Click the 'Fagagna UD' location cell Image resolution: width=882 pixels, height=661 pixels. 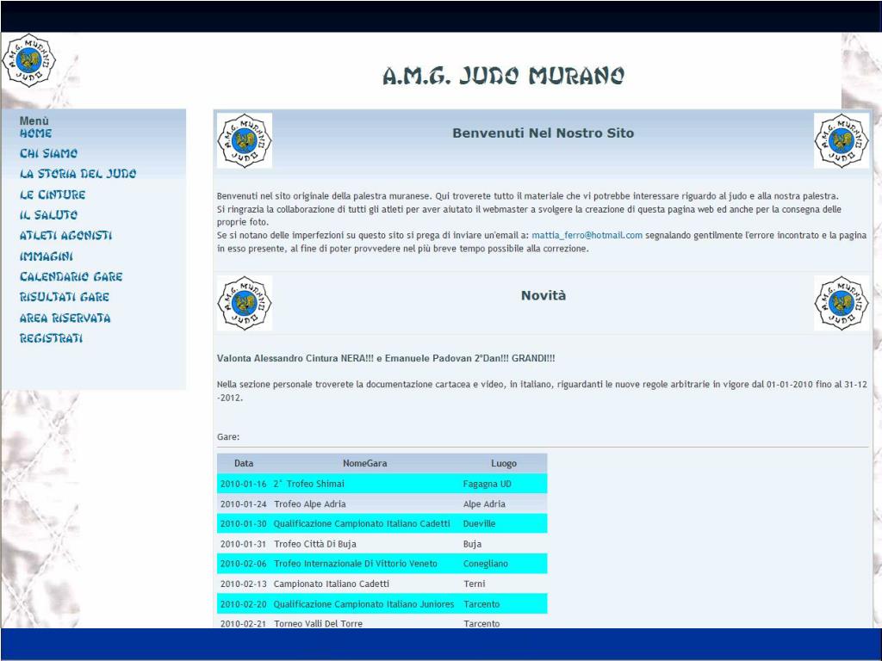(x=488, y=484)
